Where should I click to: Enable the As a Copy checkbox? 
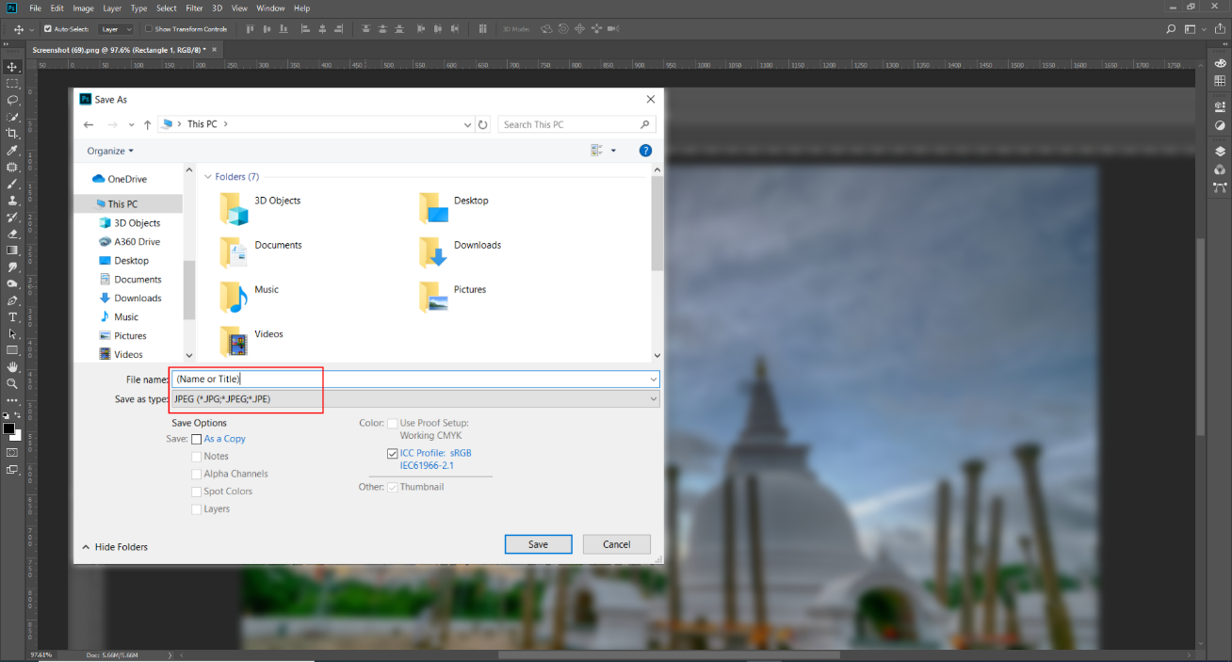pos(197,439)
